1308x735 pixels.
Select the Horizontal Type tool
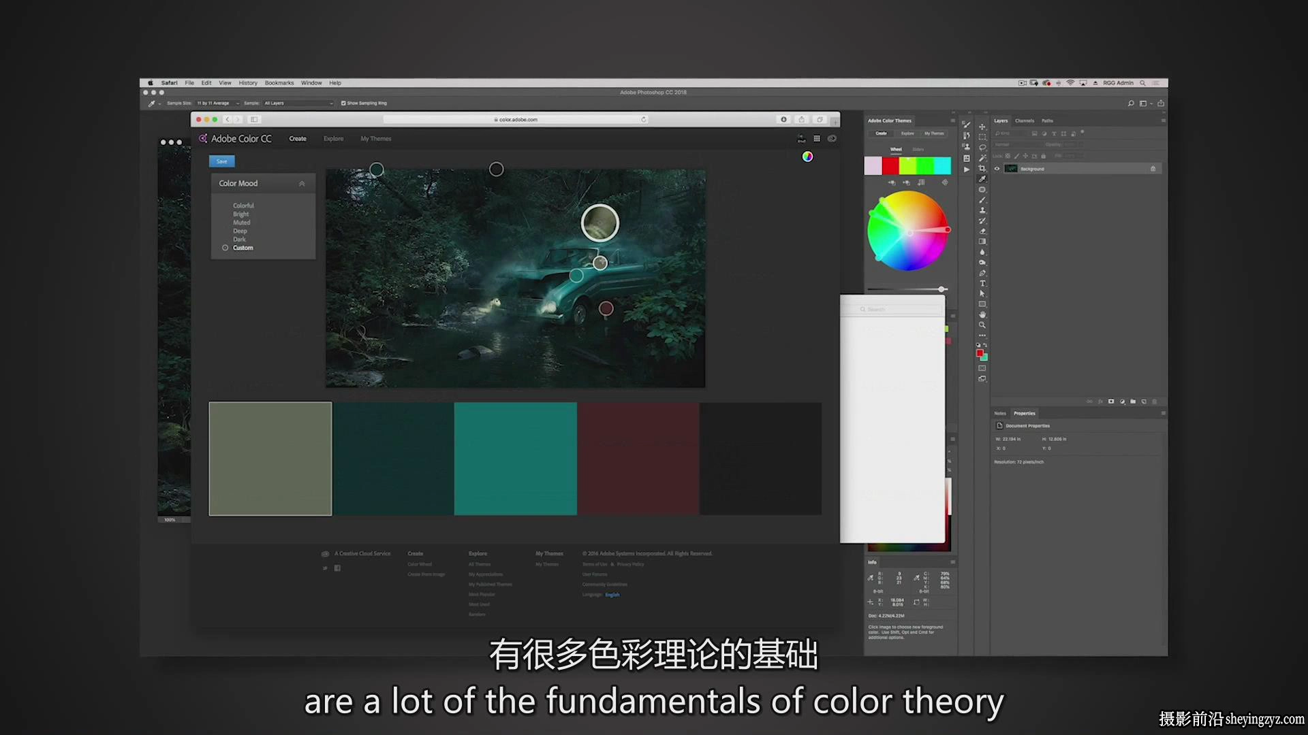982,283
